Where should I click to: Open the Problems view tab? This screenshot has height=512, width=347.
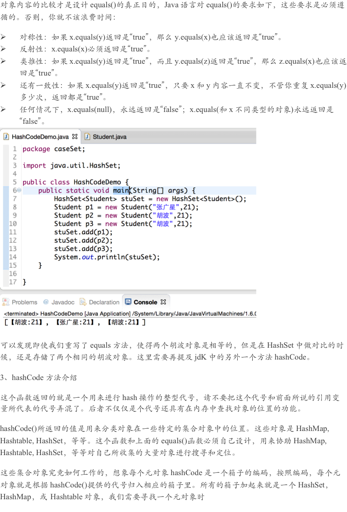tap(20, 302)
